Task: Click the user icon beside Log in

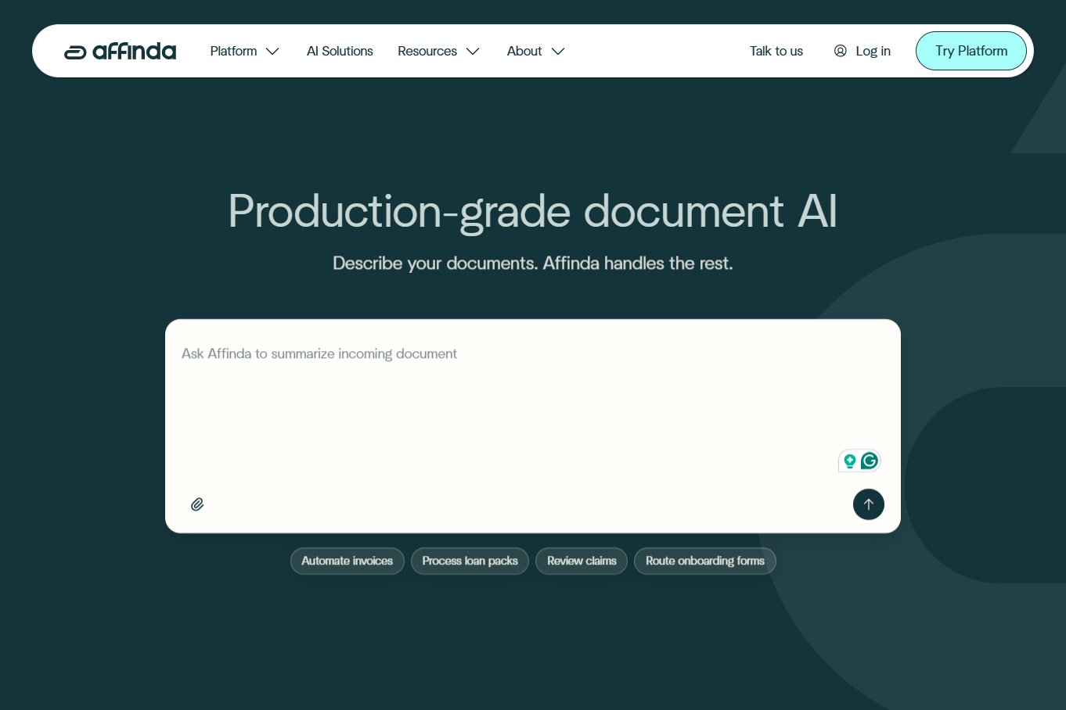Action: (x=840, y=51)
